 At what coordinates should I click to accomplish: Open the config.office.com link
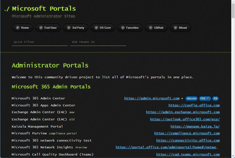coord(194,105)
